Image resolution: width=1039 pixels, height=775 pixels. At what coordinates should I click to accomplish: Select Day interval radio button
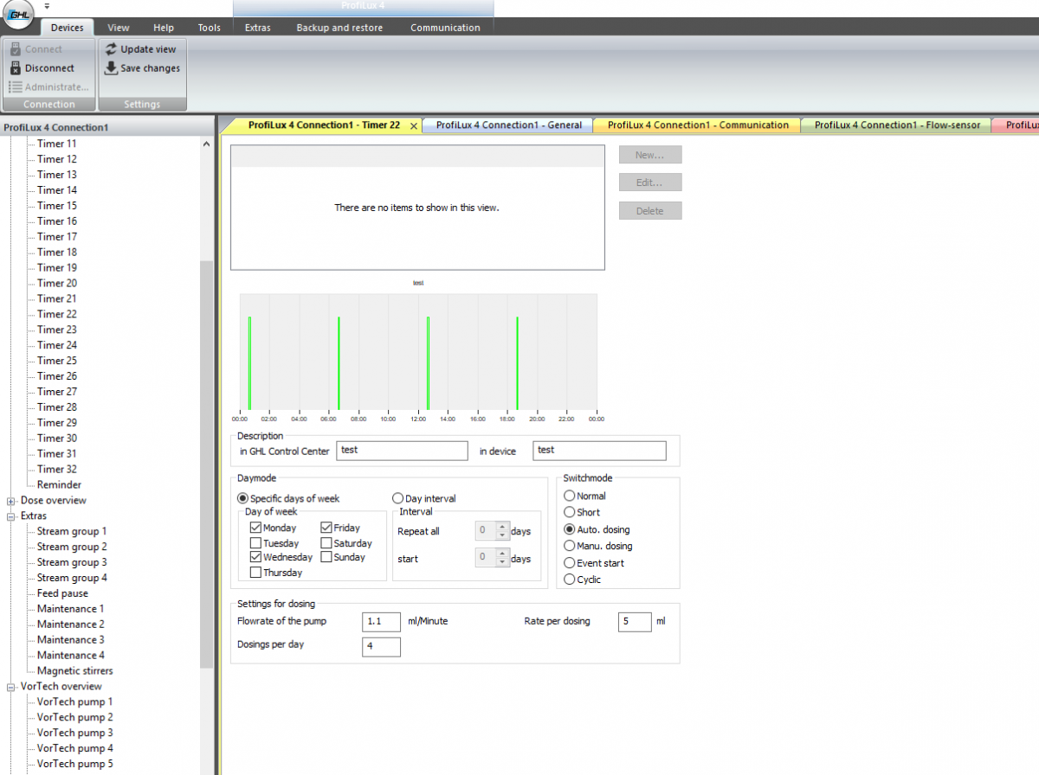[398, 498]
